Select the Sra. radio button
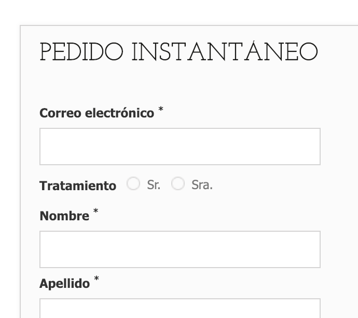358x318 pixels. coord(178,183)
